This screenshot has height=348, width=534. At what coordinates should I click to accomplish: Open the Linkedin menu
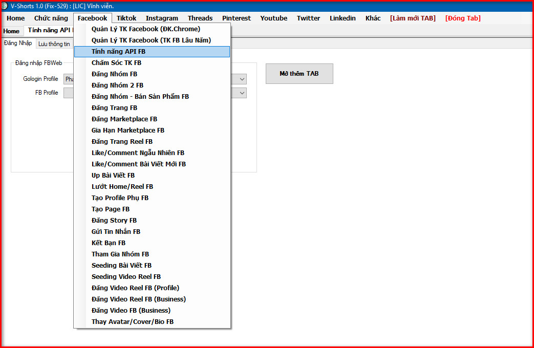[x=343, y=18]
